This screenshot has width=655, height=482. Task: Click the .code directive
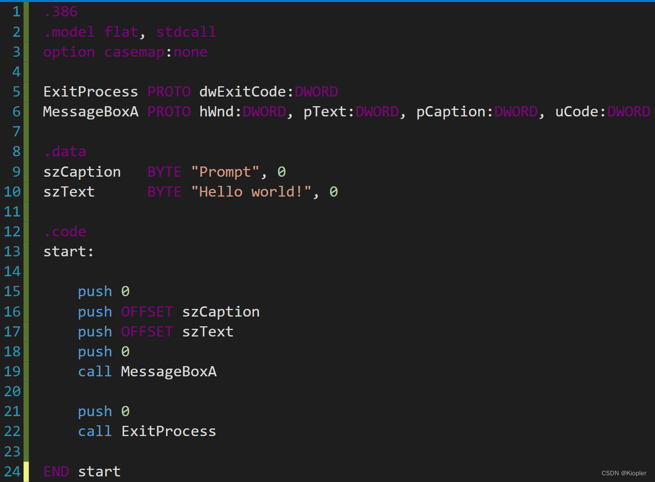tap(64, 232)
